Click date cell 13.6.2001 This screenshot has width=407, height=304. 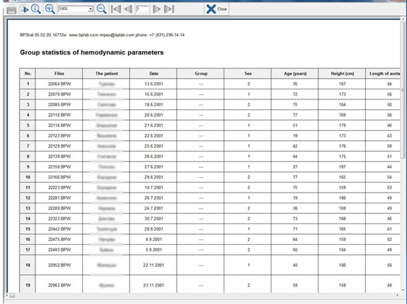(154, 84)
